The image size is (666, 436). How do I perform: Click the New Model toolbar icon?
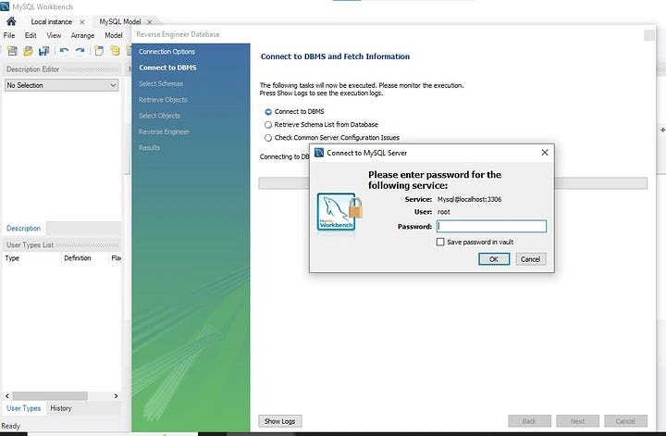tap(11, 51)
